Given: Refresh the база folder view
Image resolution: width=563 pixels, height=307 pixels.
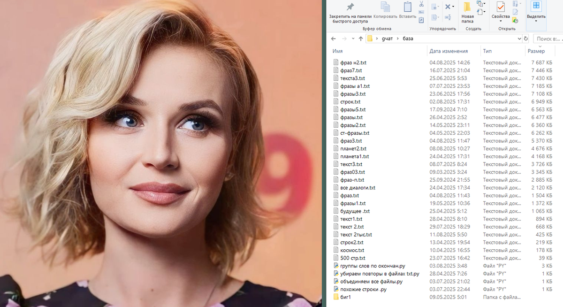Looking at the screenshot, I should pyautogui.click(x=525, y=38).
